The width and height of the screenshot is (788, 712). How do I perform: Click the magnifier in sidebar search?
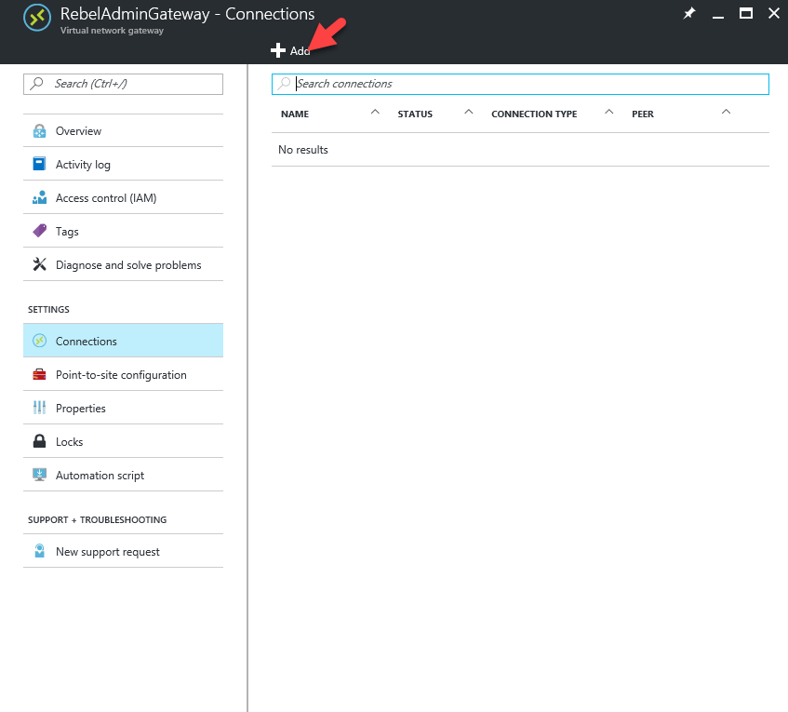pos(36,84)
